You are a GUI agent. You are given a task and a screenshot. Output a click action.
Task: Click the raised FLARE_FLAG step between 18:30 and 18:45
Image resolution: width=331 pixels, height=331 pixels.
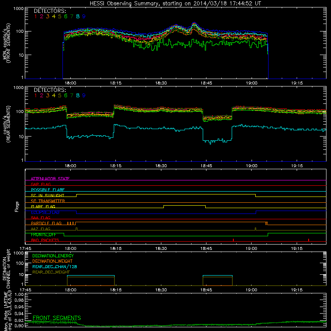(x=185, y=205)
